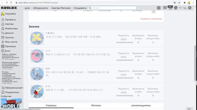Open the Robux hexagon icon
Viewport: 197px width, 110px height.
click(176, 8)
